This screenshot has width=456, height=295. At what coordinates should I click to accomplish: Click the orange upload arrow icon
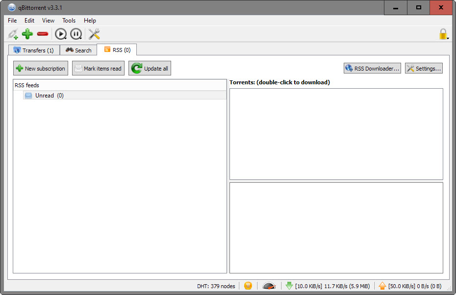(x=382, y=286)
